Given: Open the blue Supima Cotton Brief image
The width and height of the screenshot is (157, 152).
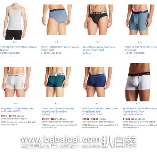Looking at the screenshot, I should click(x=57, y=20).
